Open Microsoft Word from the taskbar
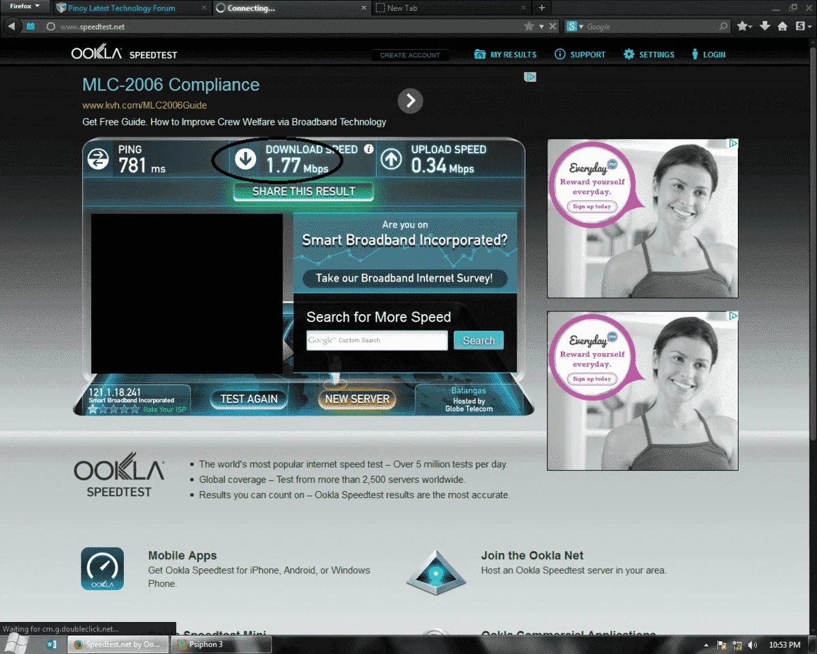 [52, 644]
